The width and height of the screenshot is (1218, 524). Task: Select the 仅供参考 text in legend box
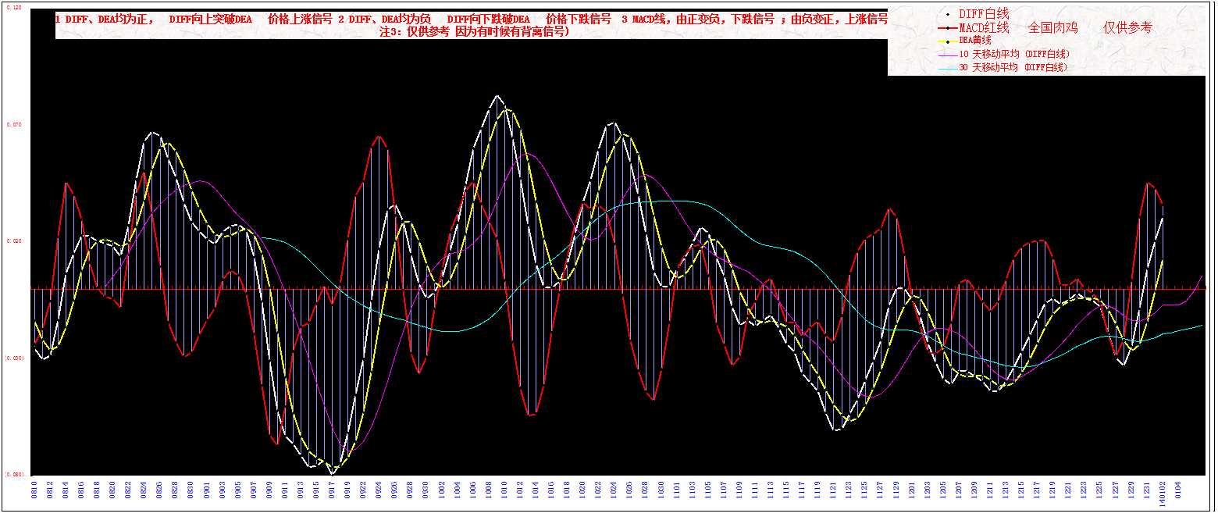(1127, 27)
